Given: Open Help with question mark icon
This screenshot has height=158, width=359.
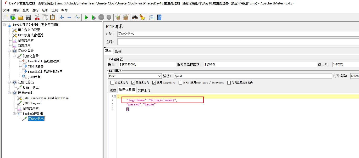Looking at the screenshot, I should pos(159,17).
